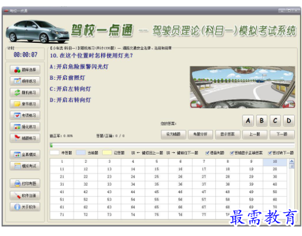Open 题库选择 with colored balls icon
This screenshot has height=236, width=302.
[x=25, y=70]
